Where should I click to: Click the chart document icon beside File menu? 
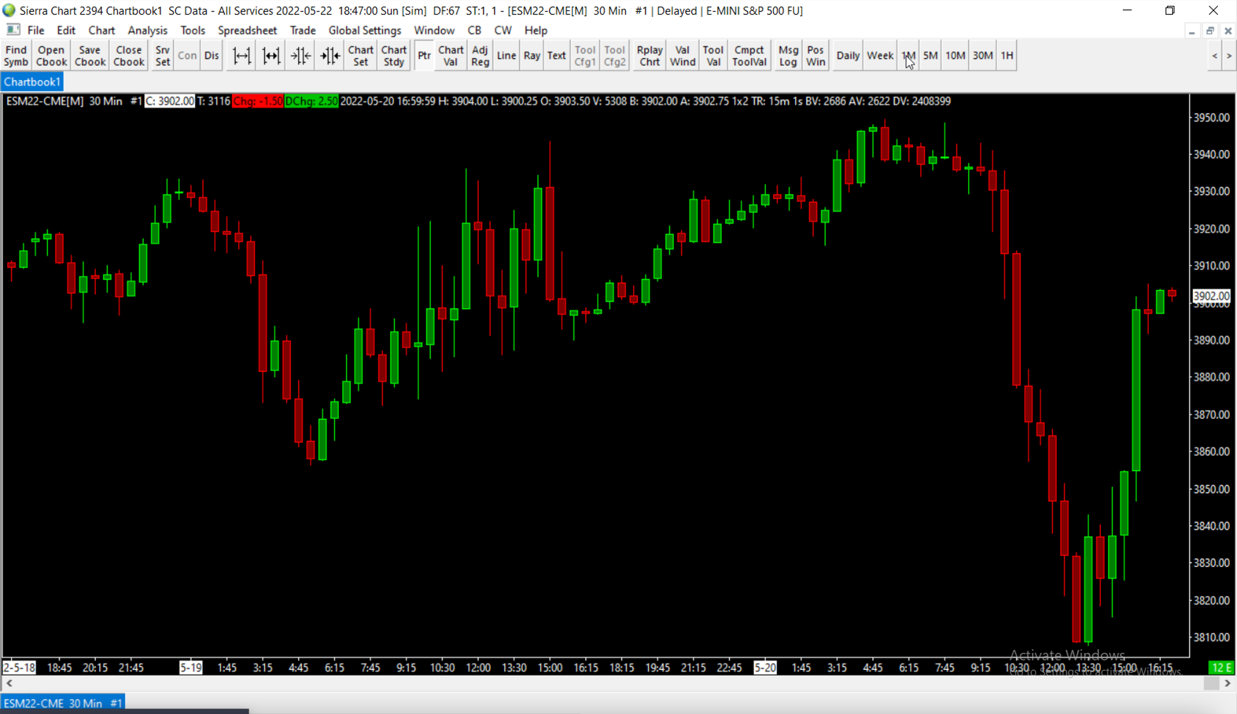pos(13,30)
